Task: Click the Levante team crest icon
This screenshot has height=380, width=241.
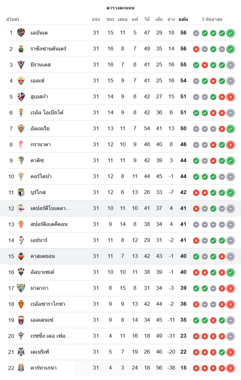Action: click(x=21, y=33)
